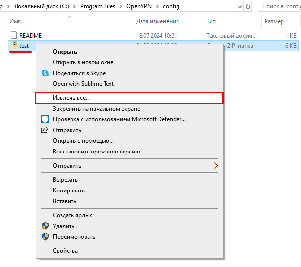Select the test ZIP folder icon

14,46
